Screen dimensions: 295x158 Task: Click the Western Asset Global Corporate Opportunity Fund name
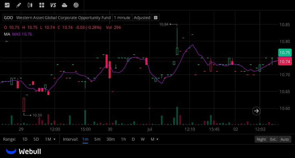pyautogui.click(x=63, y=18)
